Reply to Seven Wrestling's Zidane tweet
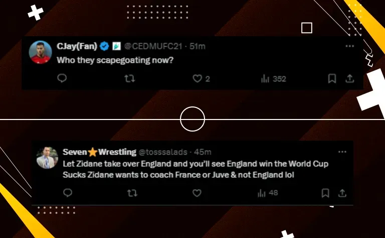This screenshot has height=238, width=385. coord(68,193)
